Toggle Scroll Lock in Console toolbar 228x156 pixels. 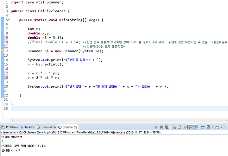click(179, 127)
